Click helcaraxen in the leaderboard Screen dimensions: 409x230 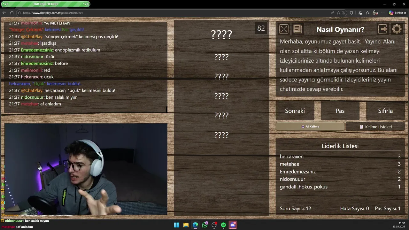click(x=292, y=157)
